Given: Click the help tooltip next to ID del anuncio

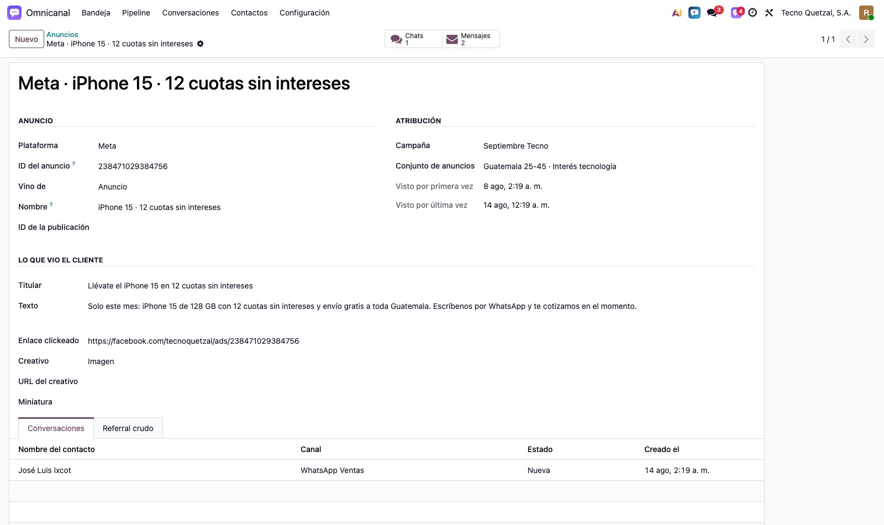Looking at the screenshot, I should point(73,164).
